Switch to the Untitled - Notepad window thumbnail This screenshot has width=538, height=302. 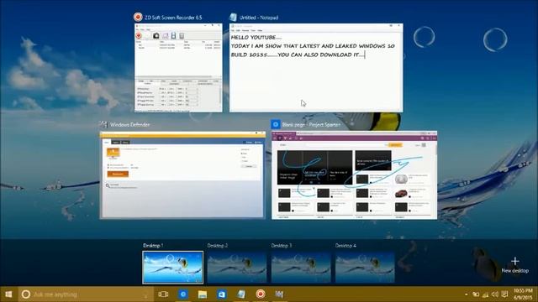(x=316, y=68)
